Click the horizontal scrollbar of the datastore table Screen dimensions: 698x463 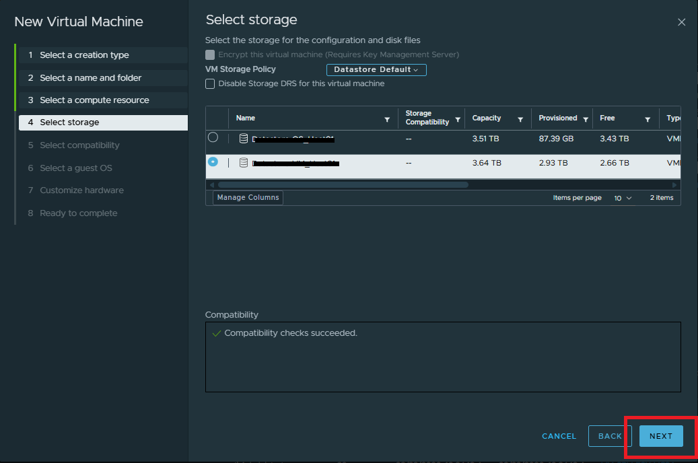click(x=343, y=184)
